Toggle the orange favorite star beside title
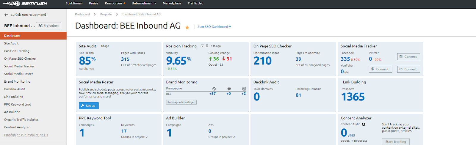 click(x=187, y=27)
